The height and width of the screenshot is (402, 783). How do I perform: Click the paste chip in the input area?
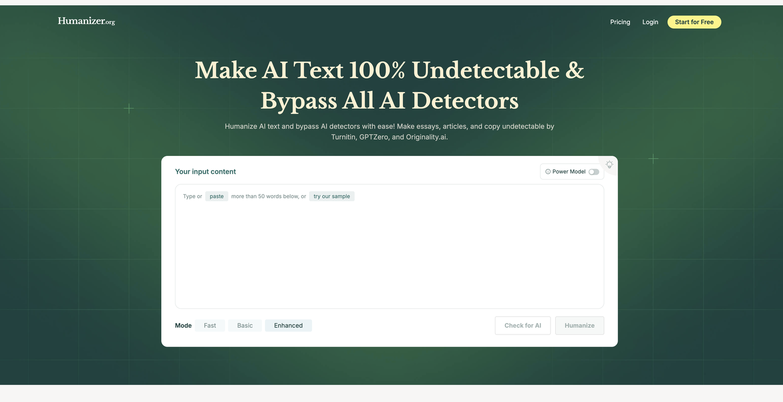(216, 196)
